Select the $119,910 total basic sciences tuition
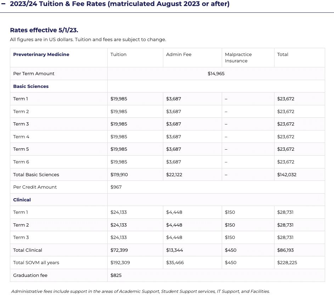The height and width of the screenshot is (295, 334). pos(120,175)
